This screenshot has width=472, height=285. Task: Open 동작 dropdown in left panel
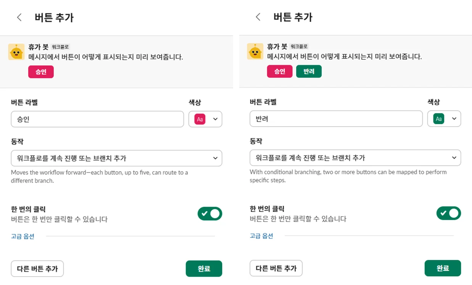tap(116, 158)
